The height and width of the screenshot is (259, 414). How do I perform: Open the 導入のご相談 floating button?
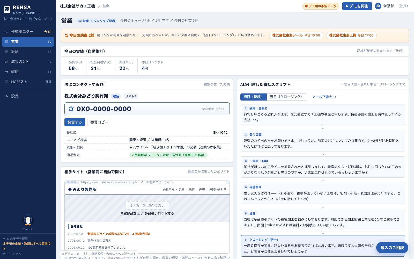click(x=392, y=248)
